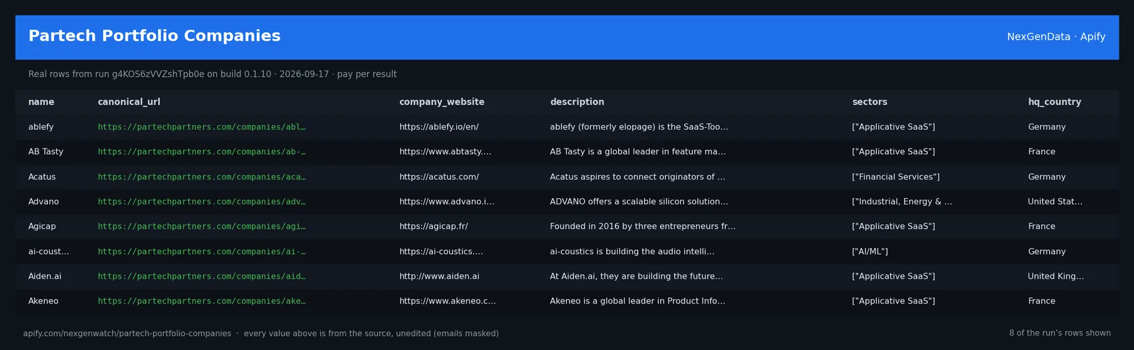The width and height of the screenshot is (1134, 350).
Task: Select the 'Acatus' name cell
Action: click(x=42, y=177)
